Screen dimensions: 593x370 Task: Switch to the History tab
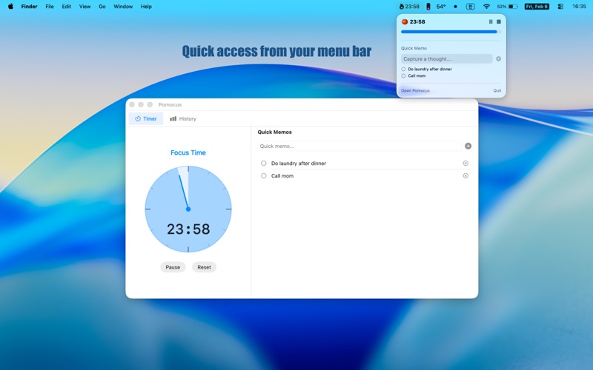tap(183, 118)
